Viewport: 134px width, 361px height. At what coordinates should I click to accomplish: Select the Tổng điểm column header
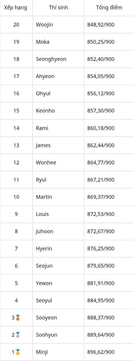point(109,7)
